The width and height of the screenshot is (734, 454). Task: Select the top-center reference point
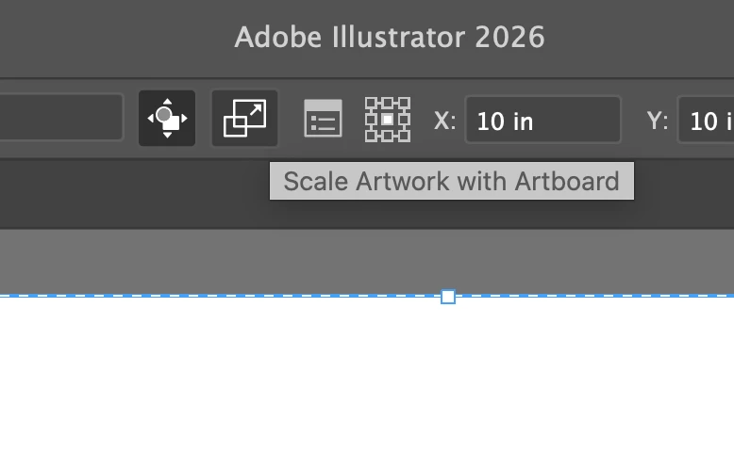388,103
